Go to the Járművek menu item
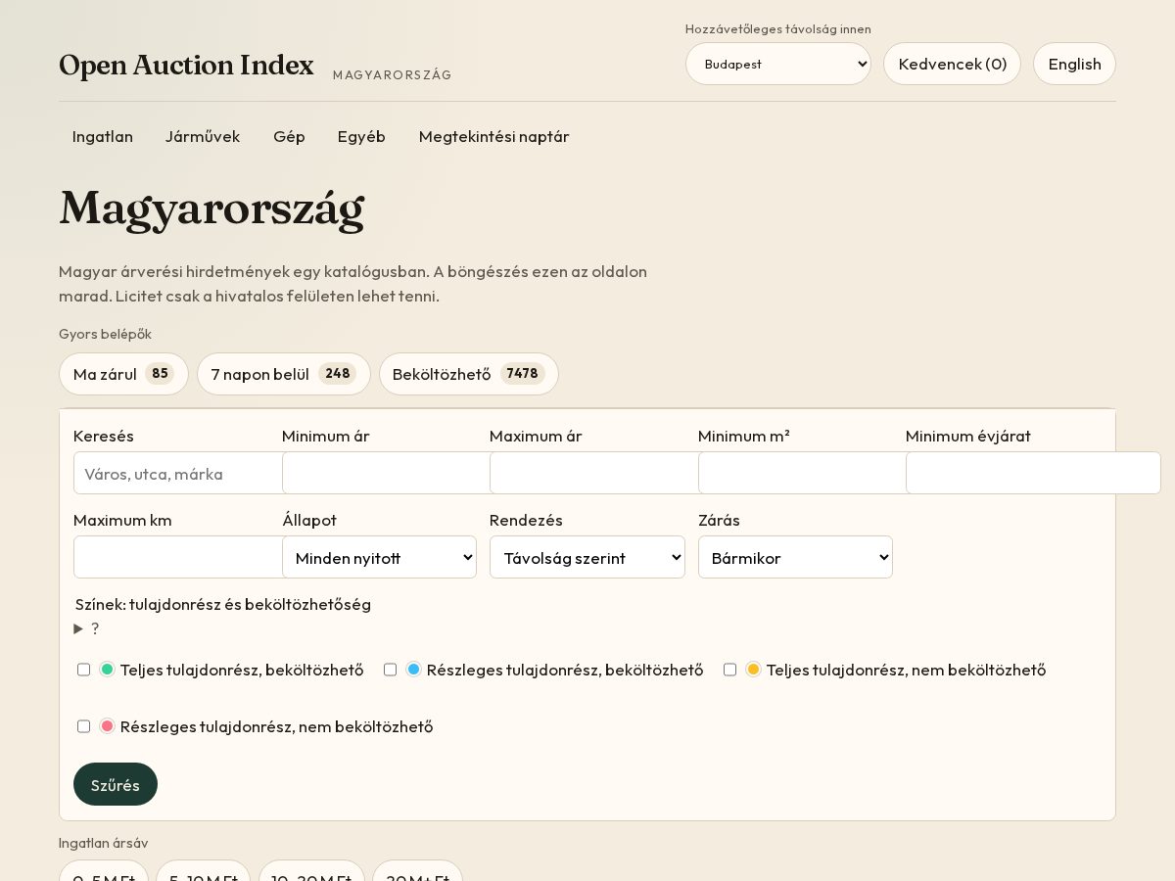The image size is (1175, 881). 203,136
